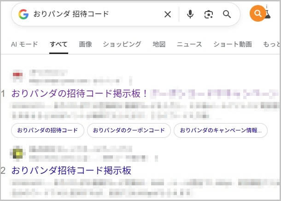Click the Google logo in the search bar

coord(23,14)
